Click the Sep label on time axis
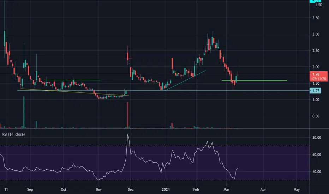 (30, 190)
